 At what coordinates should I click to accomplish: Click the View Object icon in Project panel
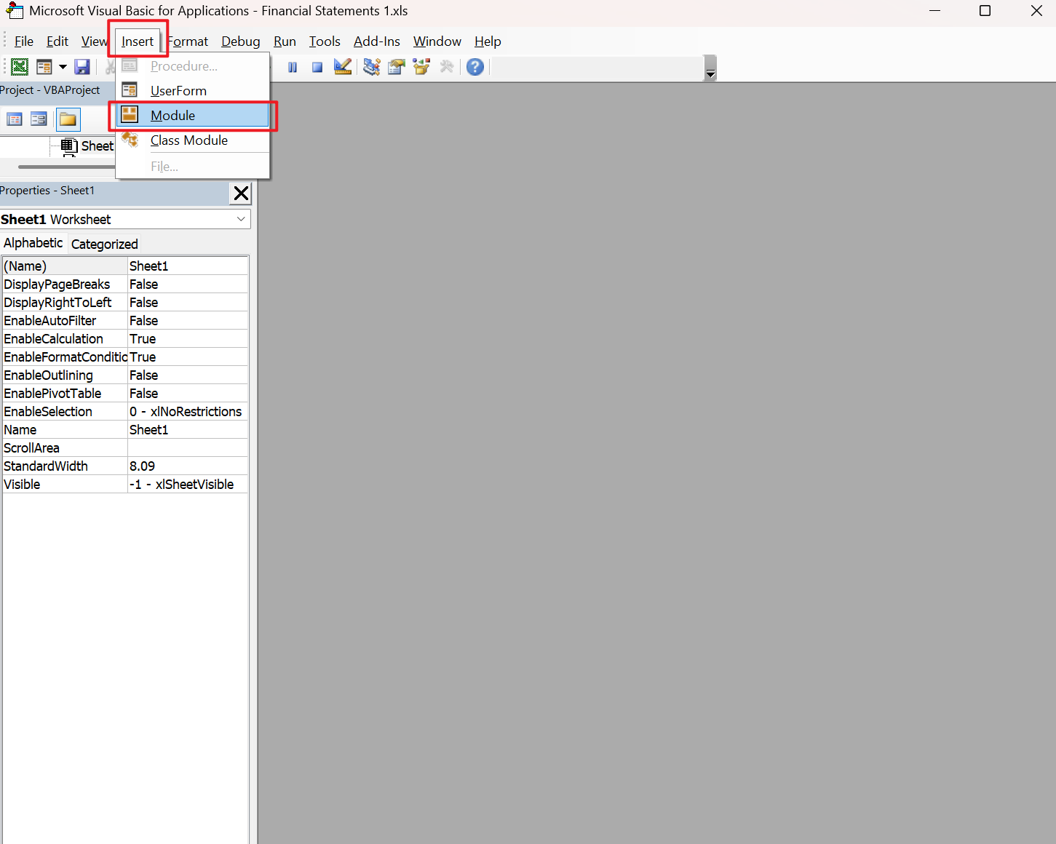(38, 119)
